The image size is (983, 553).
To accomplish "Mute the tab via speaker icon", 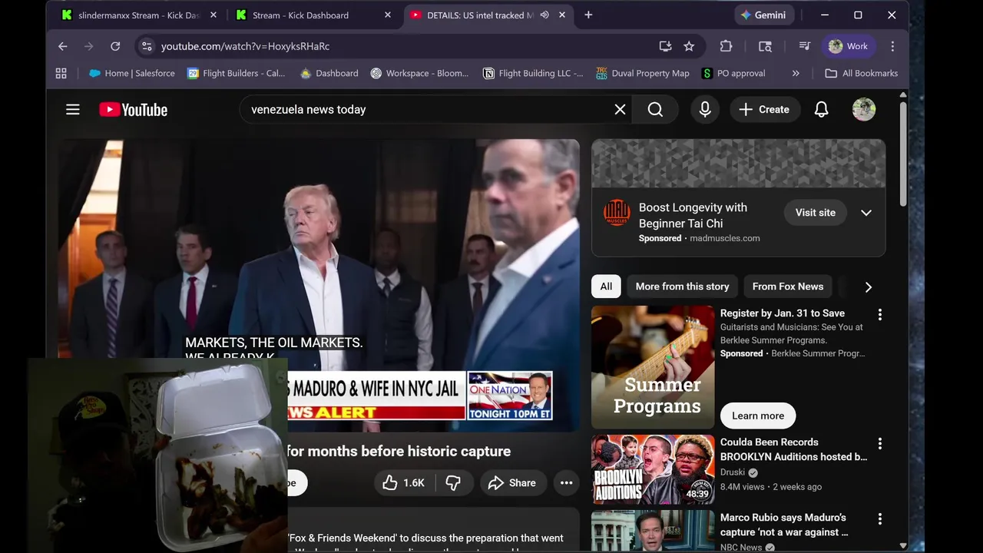I will tap(544, 15).
